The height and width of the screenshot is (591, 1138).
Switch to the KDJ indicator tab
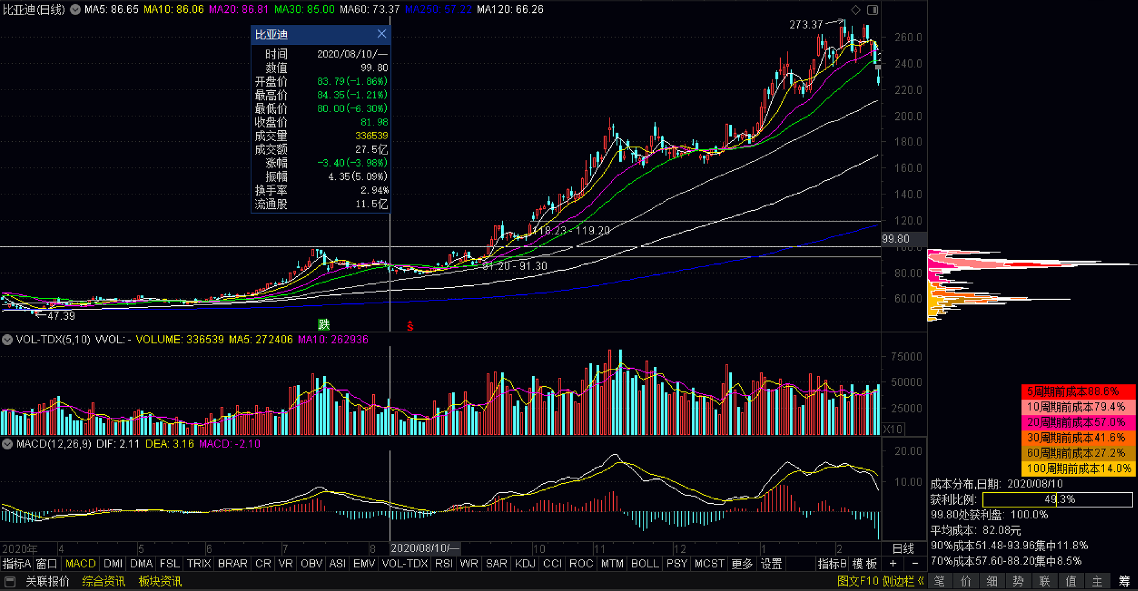[524, 564]
